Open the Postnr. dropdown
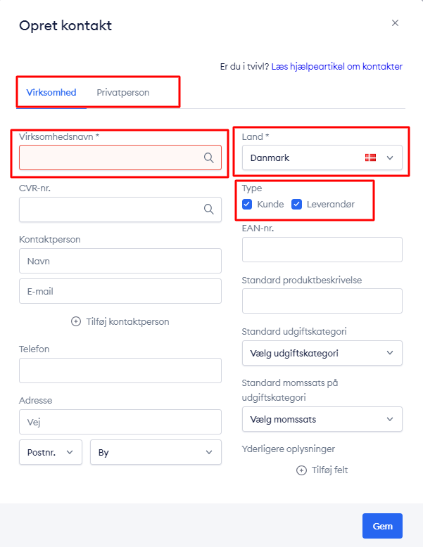The height and width of the screenshot is (547, 423). 51,452
